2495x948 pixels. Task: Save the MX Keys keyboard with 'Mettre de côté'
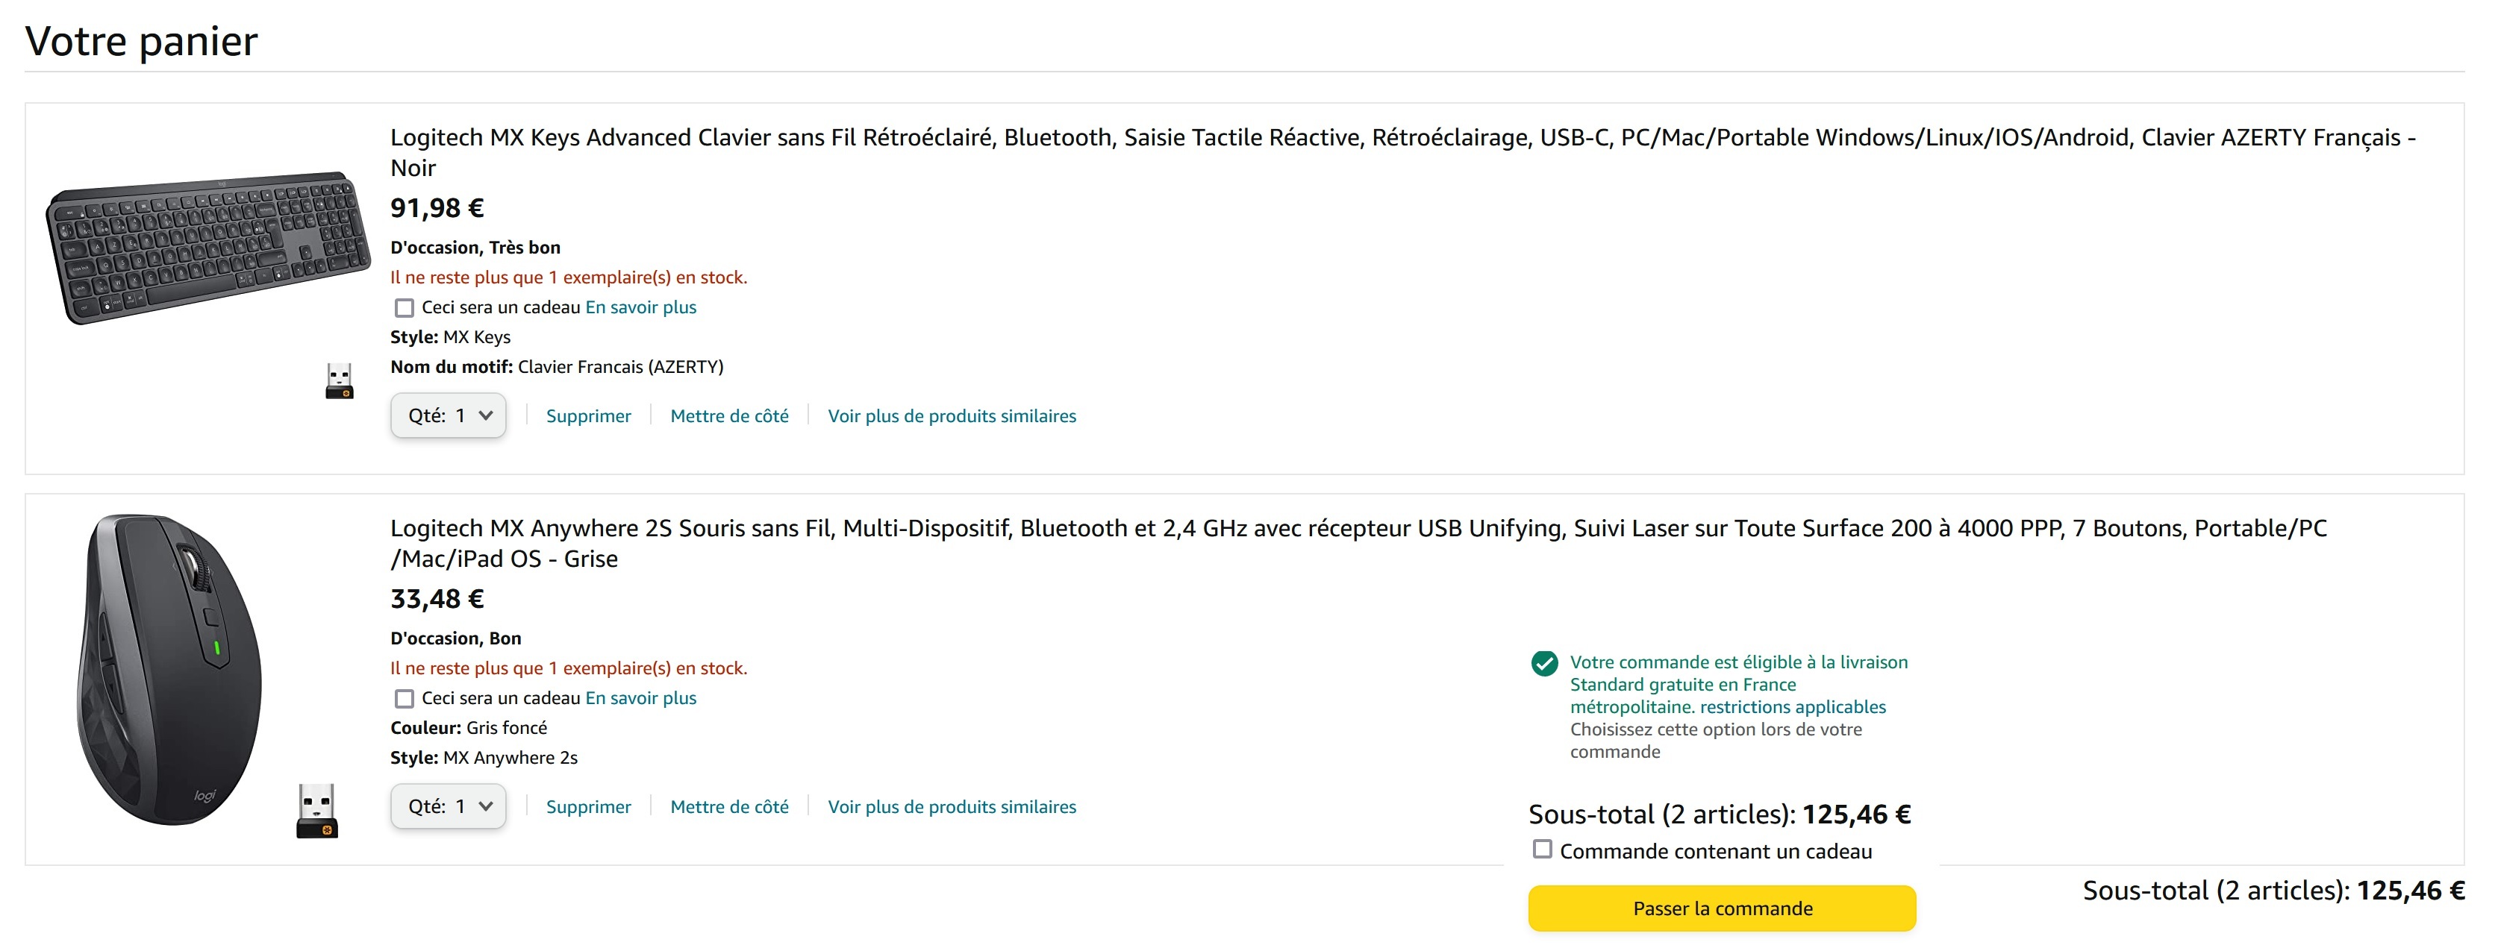point(729,416)
